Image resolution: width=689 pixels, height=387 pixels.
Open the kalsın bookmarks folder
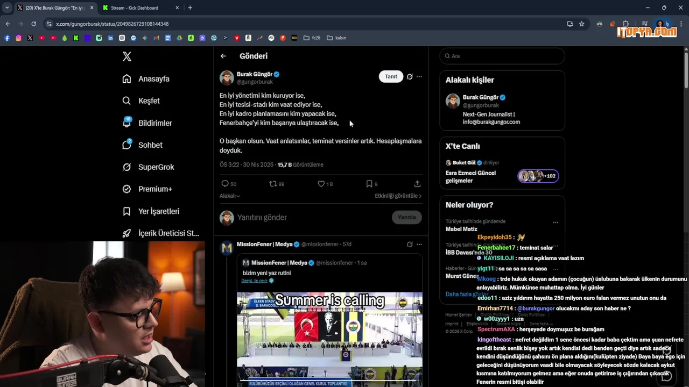336,38
